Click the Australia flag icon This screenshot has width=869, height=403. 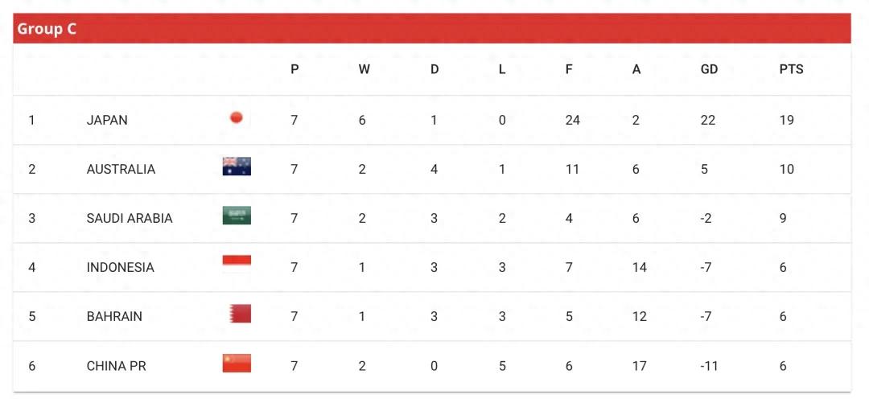237,167
